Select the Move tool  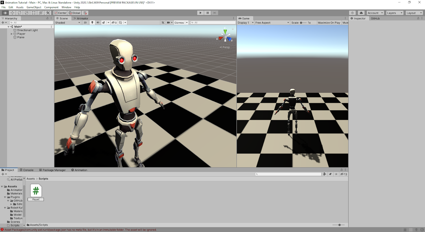[12, 13]
